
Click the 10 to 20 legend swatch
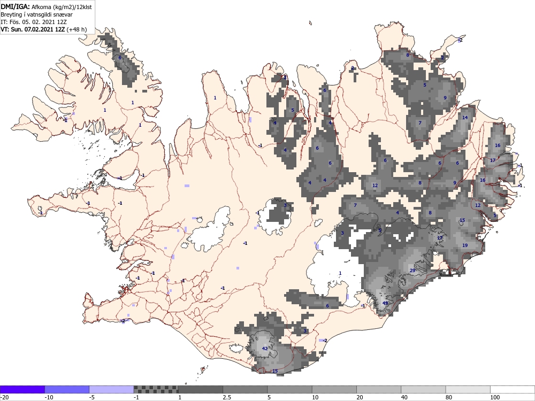pyautogui.click(x=334, y=389)
